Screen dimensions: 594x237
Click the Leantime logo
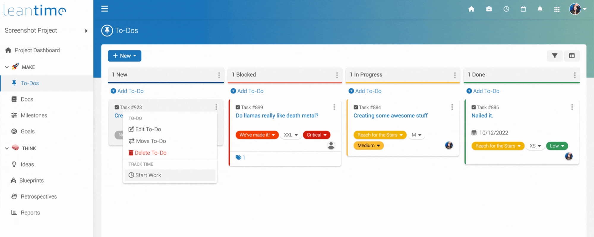35,10
